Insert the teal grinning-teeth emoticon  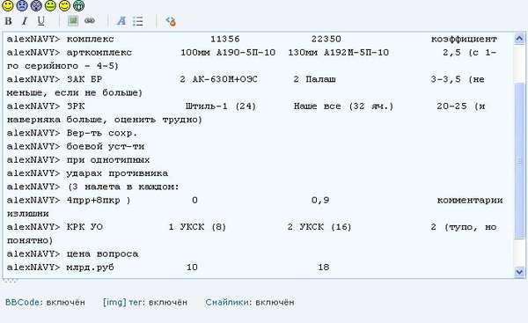[78, 5]
